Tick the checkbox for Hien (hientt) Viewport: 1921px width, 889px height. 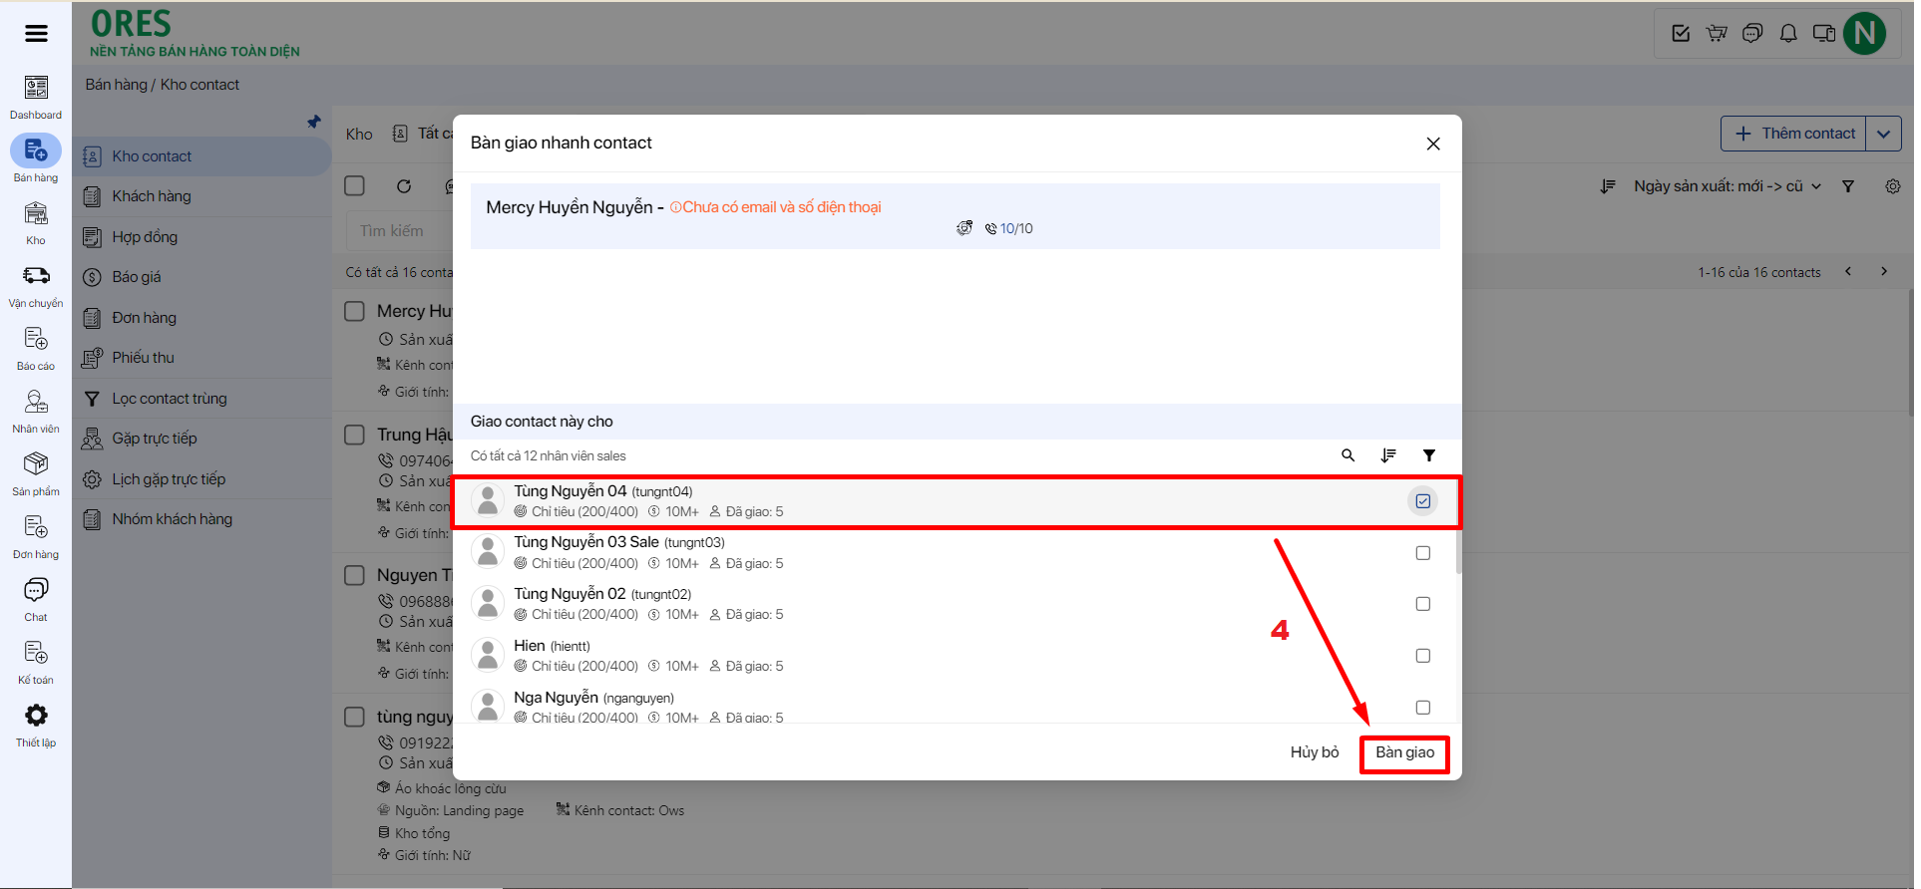[1422, 656]
